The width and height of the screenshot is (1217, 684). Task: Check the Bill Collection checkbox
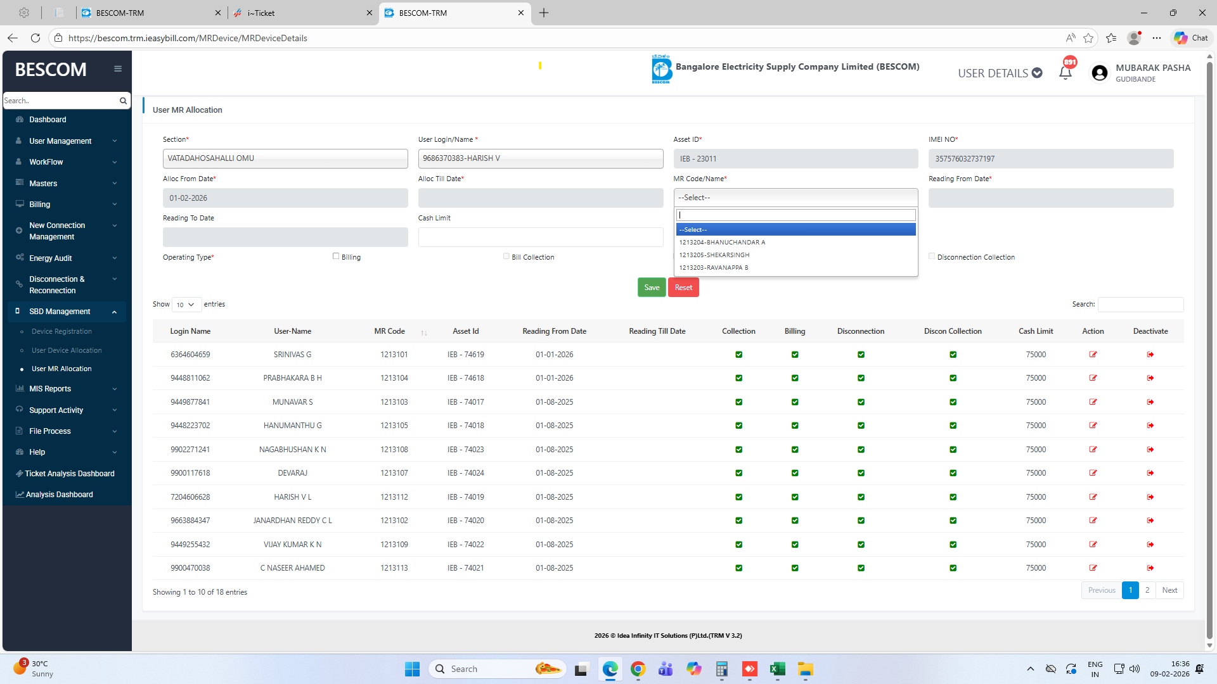tap(506, 256)
